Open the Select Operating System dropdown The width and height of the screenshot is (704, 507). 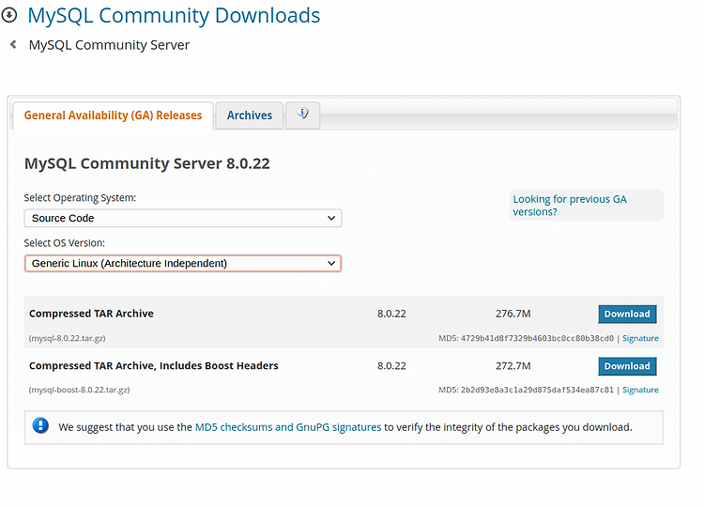(183, 218)
